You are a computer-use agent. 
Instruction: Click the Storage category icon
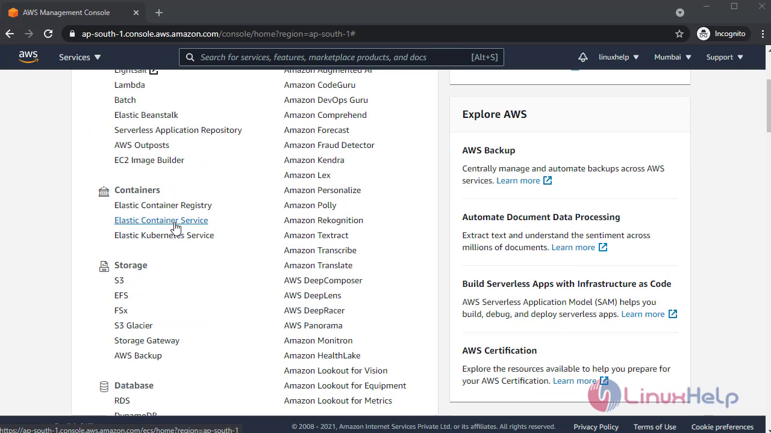[104, 266]
